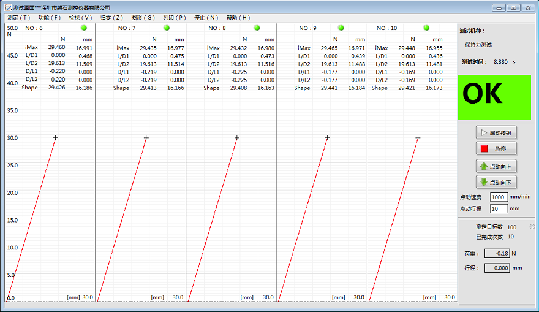Open the 功能 (F) menu
539x312 pixels.
tap(50, 18)
